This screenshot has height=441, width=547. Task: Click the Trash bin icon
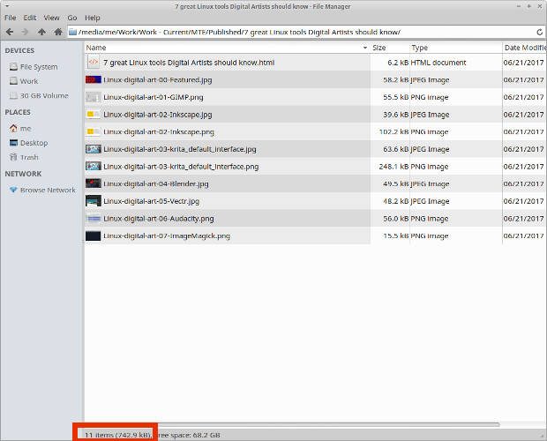click(13, 157)
